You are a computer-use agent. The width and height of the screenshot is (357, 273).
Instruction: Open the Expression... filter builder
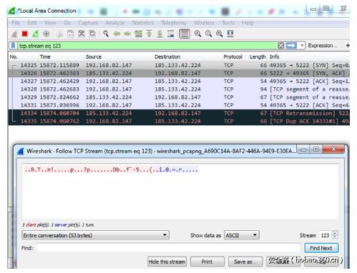point(323,45)
